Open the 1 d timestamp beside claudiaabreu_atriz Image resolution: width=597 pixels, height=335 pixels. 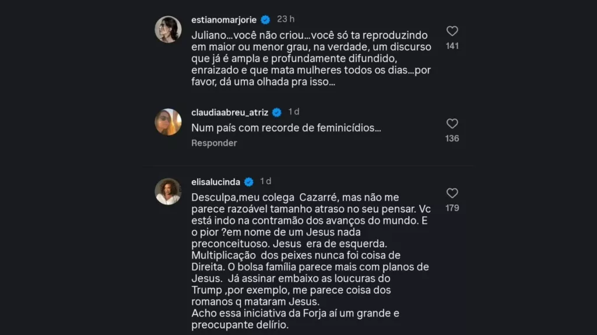294,112
